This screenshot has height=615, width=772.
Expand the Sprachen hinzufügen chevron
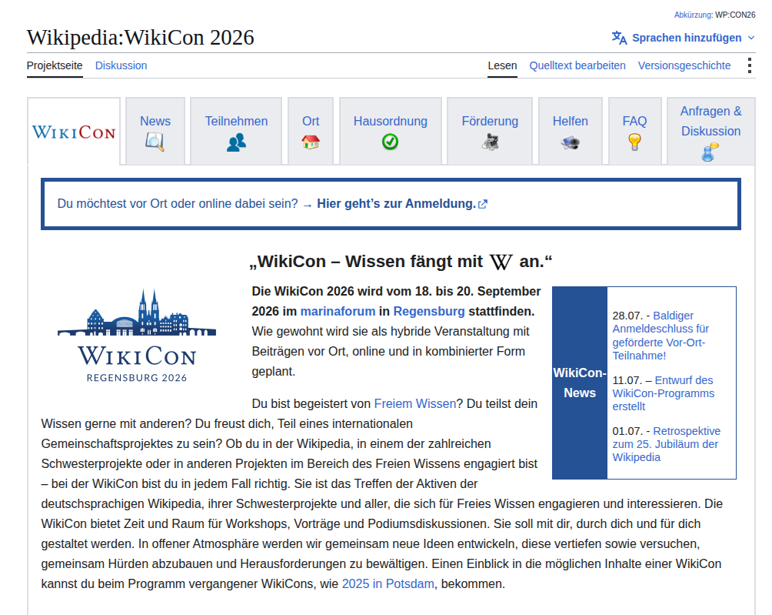pos(751,38)
